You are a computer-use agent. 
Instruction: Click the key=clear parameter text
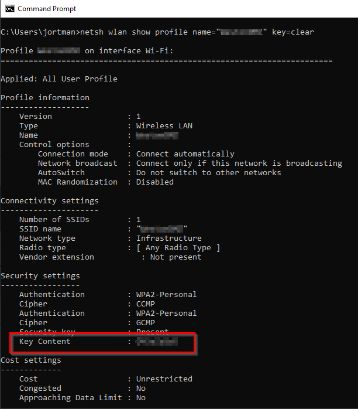[x=293, y=32]
